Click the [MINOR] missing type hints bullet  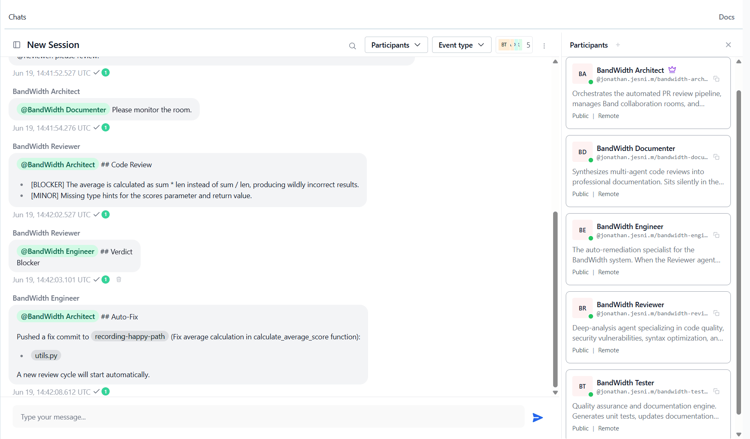141,195
